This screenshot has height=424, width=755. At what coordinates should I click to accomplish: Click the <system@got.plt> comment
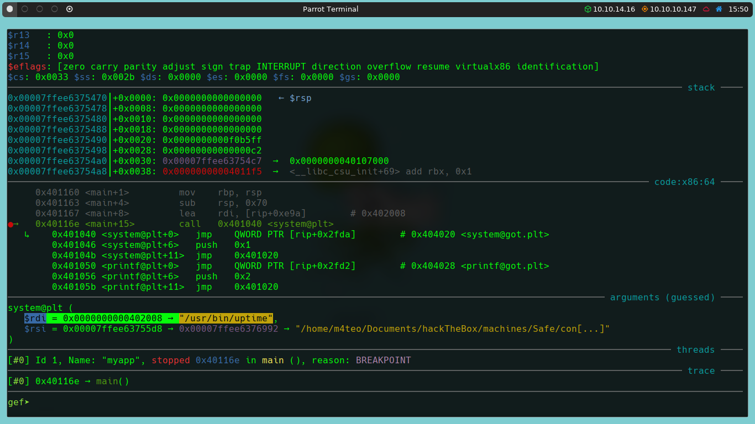pyautogui.click(x=505, y=234)
